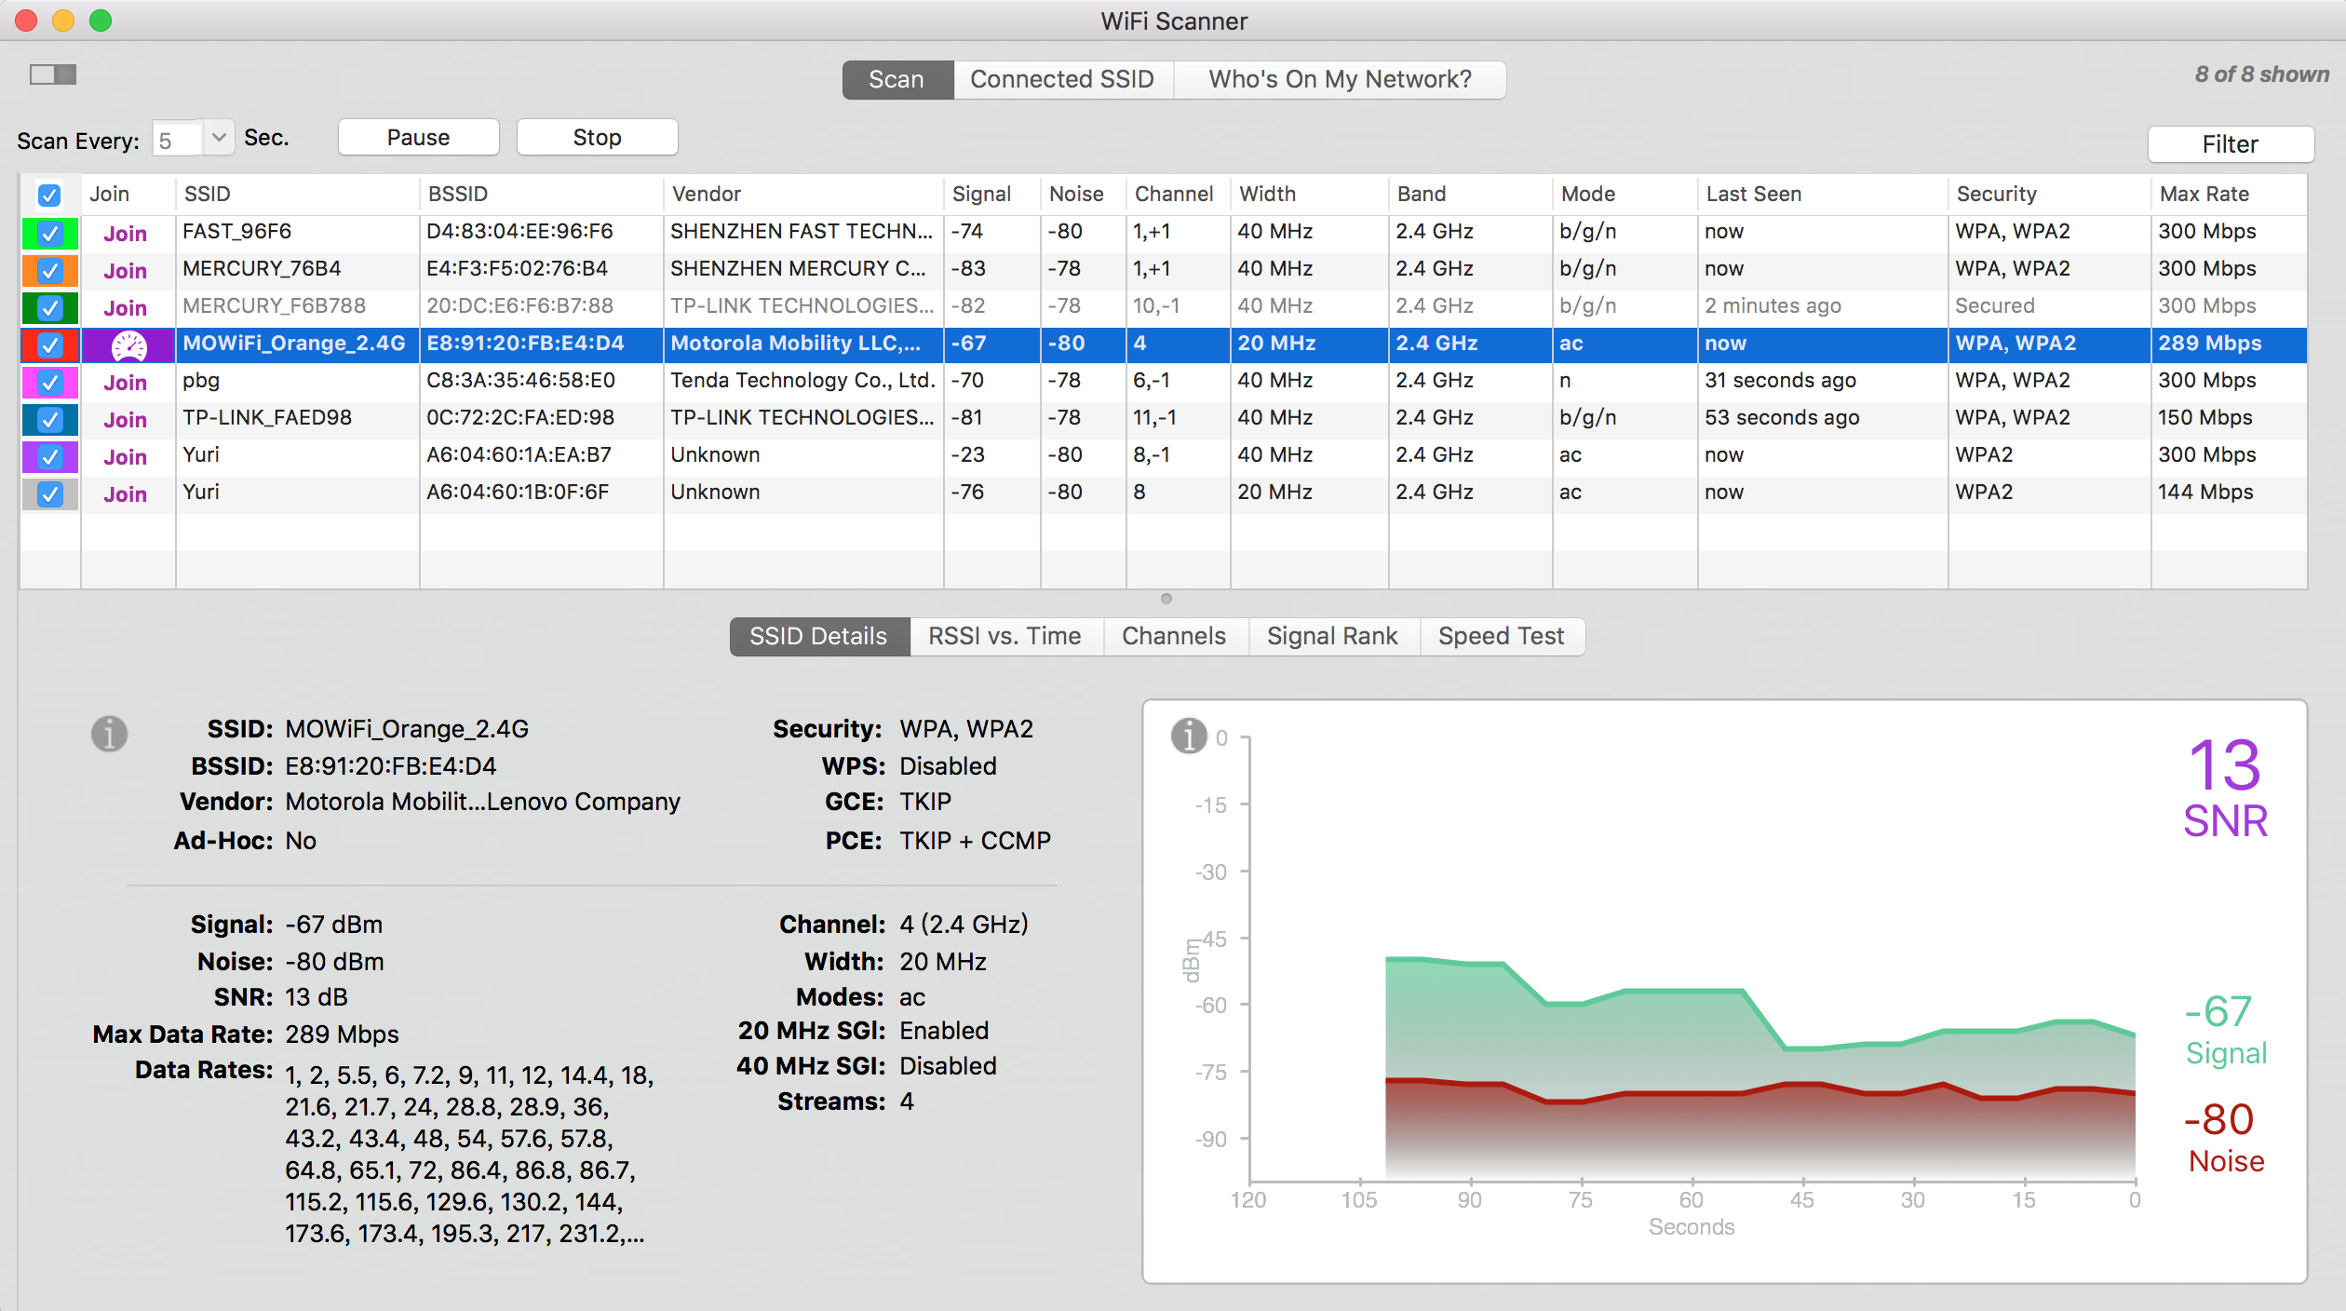Click the Scan Every interval field

tap(177, 140)
